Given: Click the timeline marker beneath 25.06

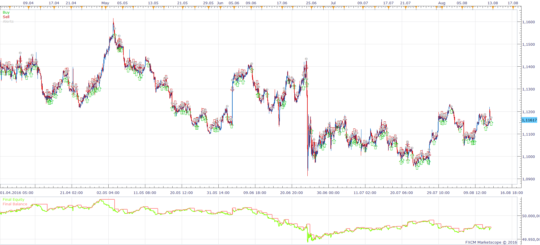Looking at the screenshot, I should [311, 8].
